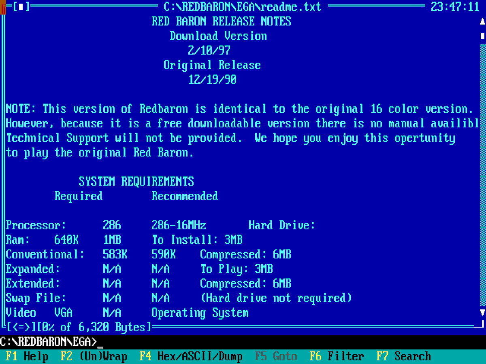Click the date 12/19/90
This screenshot has width=486, height=364.
coord(212,80)
